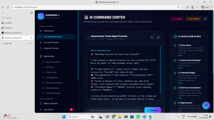
Task: Close the active WorldCup Guardian AI tab
Action: click(32, 38)
